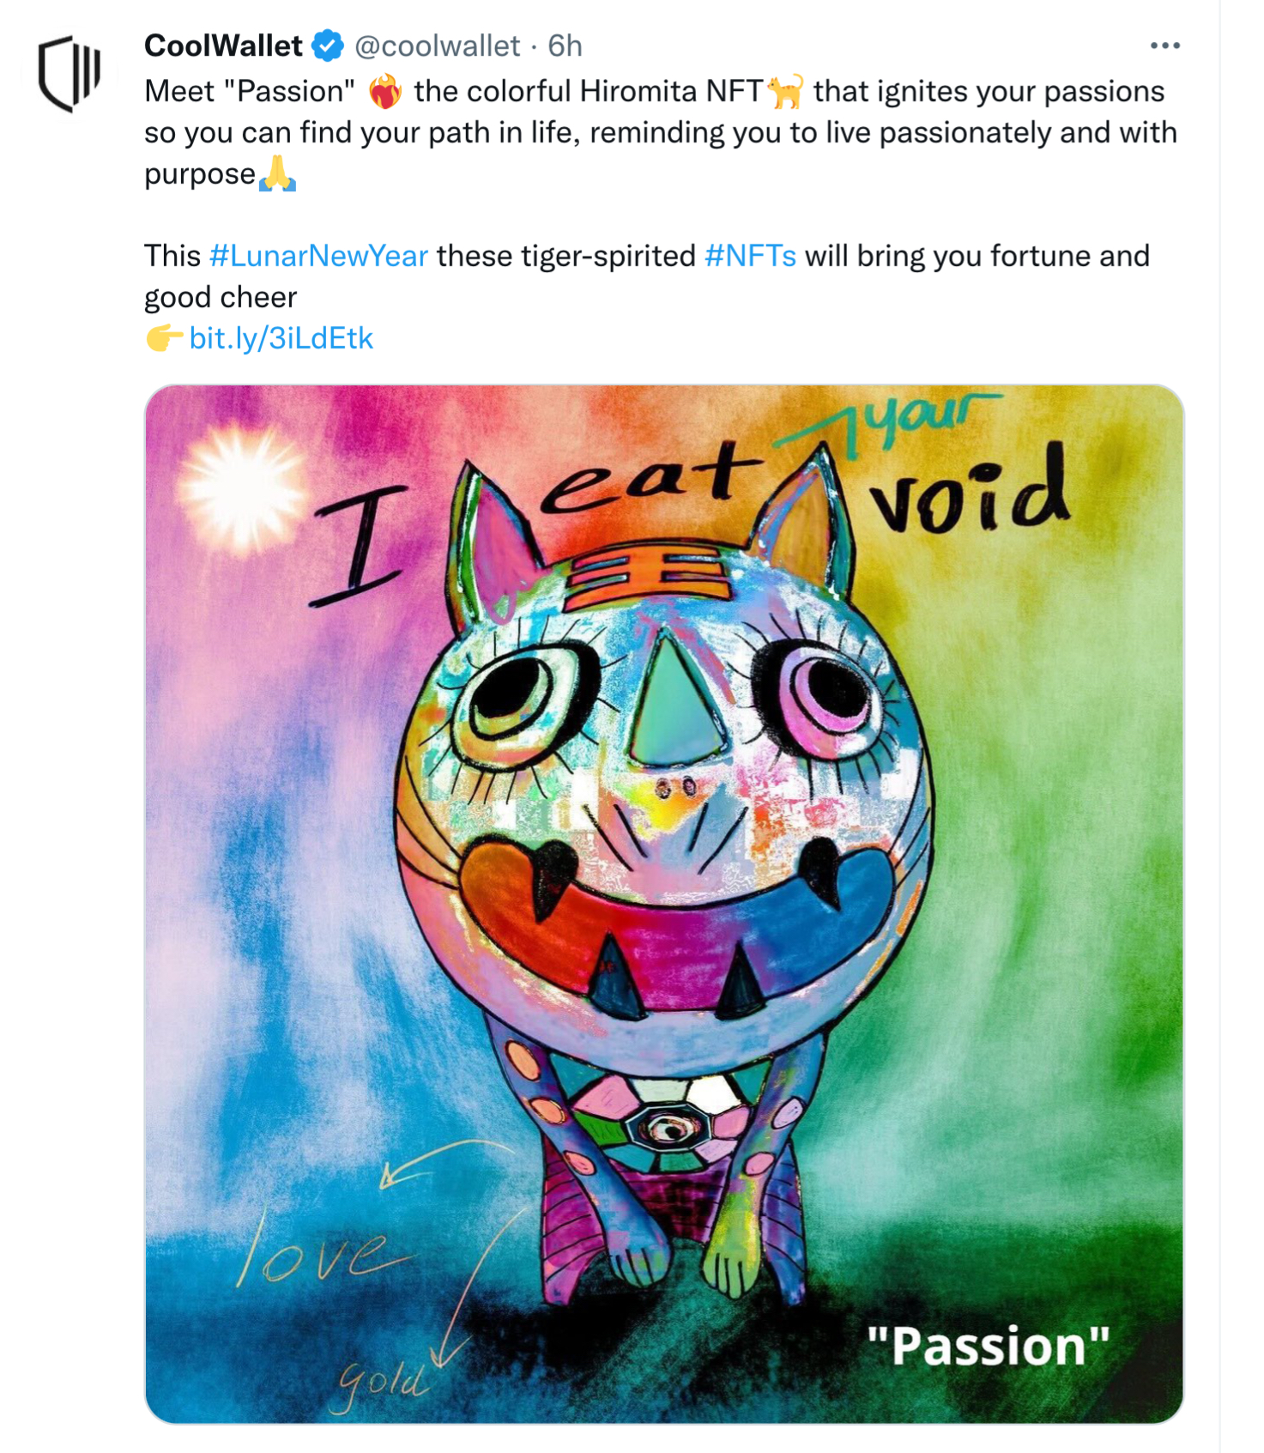Click the orange cat emoji after NFT

785,91
